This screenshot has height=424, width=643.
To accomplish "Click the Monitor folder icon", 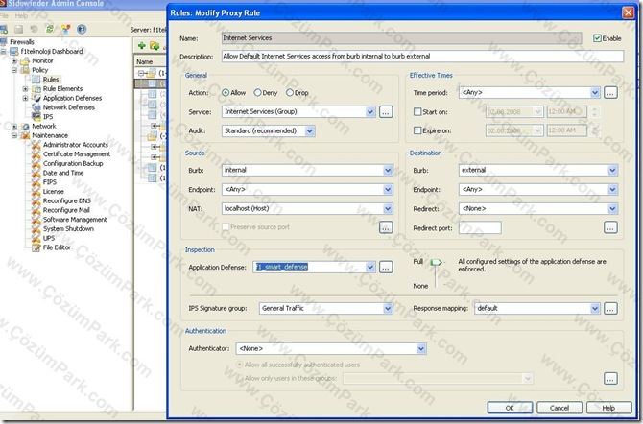I will (25, 60).
